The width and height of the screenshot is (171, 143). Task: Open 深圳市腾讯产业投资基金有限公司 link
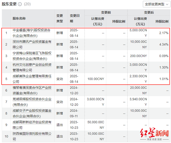32,44
